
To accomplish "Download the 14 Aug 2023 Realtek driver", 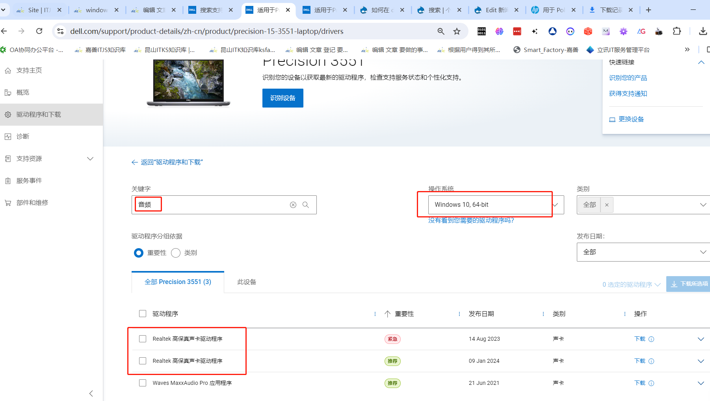I will pos(640,339).
